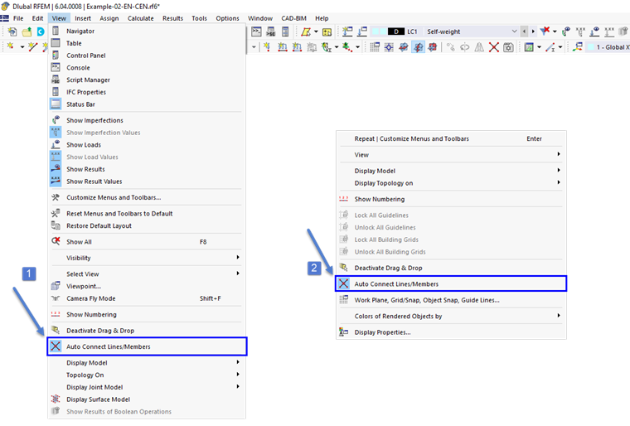Open the Insert menu
Viewport: 630px width, 426px height.
click(x=83, y=18)
